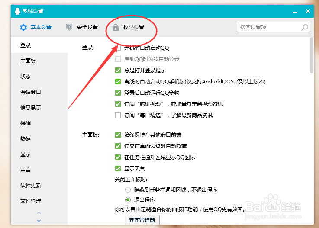Open the 权限设置 tab
The width and height of the screenshot is (319, 228).
[x=129, y=27]
